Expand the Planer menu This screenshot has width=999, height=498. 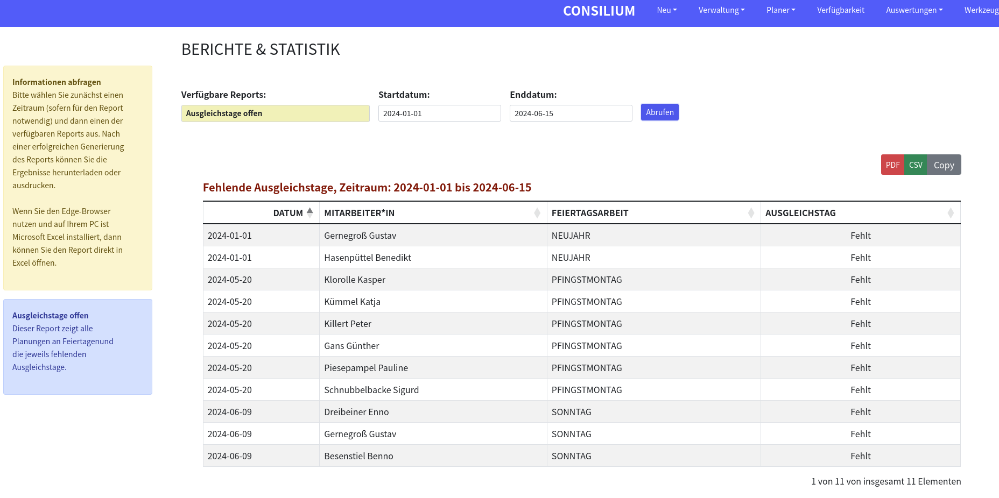781,10
